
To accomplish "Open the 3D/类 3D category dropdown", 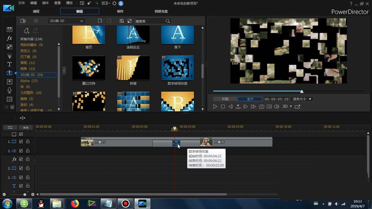I will 66,21.
